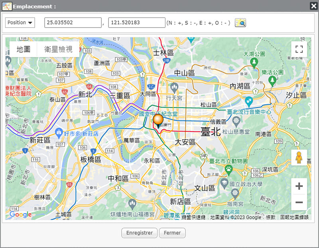Open the Position dropdown
Viewport: 319px width, 248px height.
[x=20, y=23]
